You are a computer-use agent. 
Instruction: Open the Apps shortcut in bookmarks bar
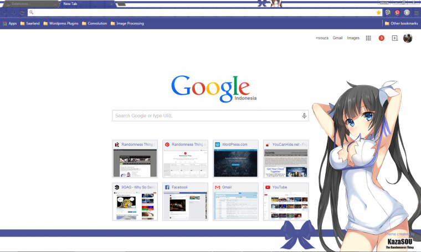(x=9, y=24)
